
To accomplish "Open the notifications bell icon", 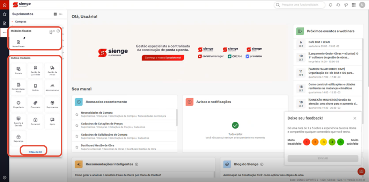I will point(331,5).
